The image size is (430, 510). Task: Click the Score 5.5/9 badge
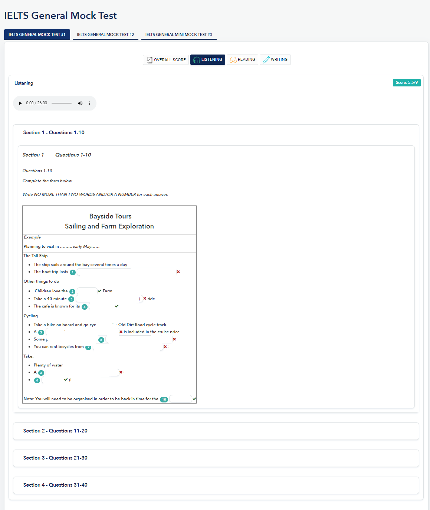[x=406, y=83]
